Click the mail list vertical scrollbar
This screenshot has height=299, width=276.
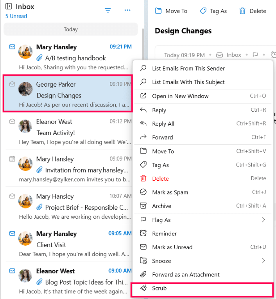pos(143,44)
